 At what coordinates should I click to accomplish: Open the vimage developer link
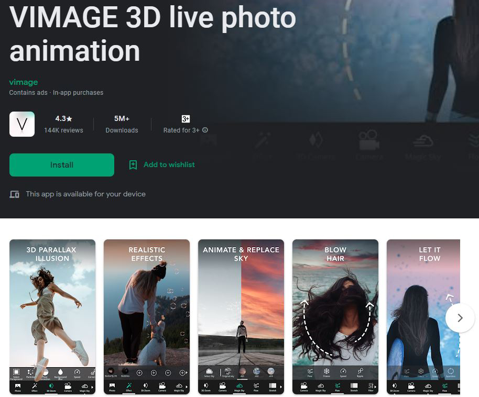(x=24, y=82)
